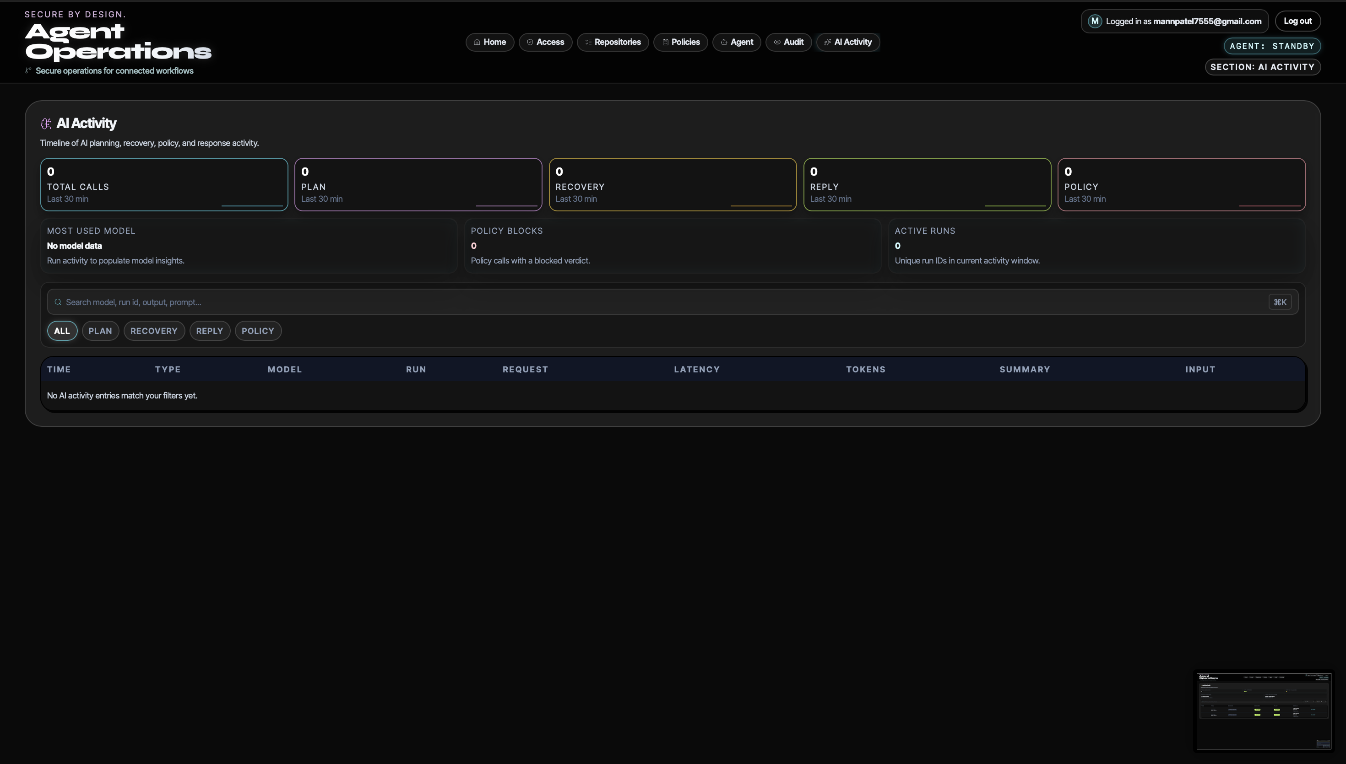
Task: Click the Repositories list icon
Action: tap(588, 42)
